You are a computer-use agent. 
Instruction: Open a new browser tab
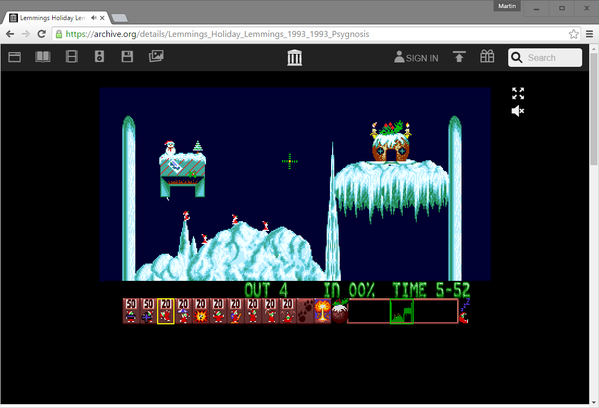coord(120,18)
